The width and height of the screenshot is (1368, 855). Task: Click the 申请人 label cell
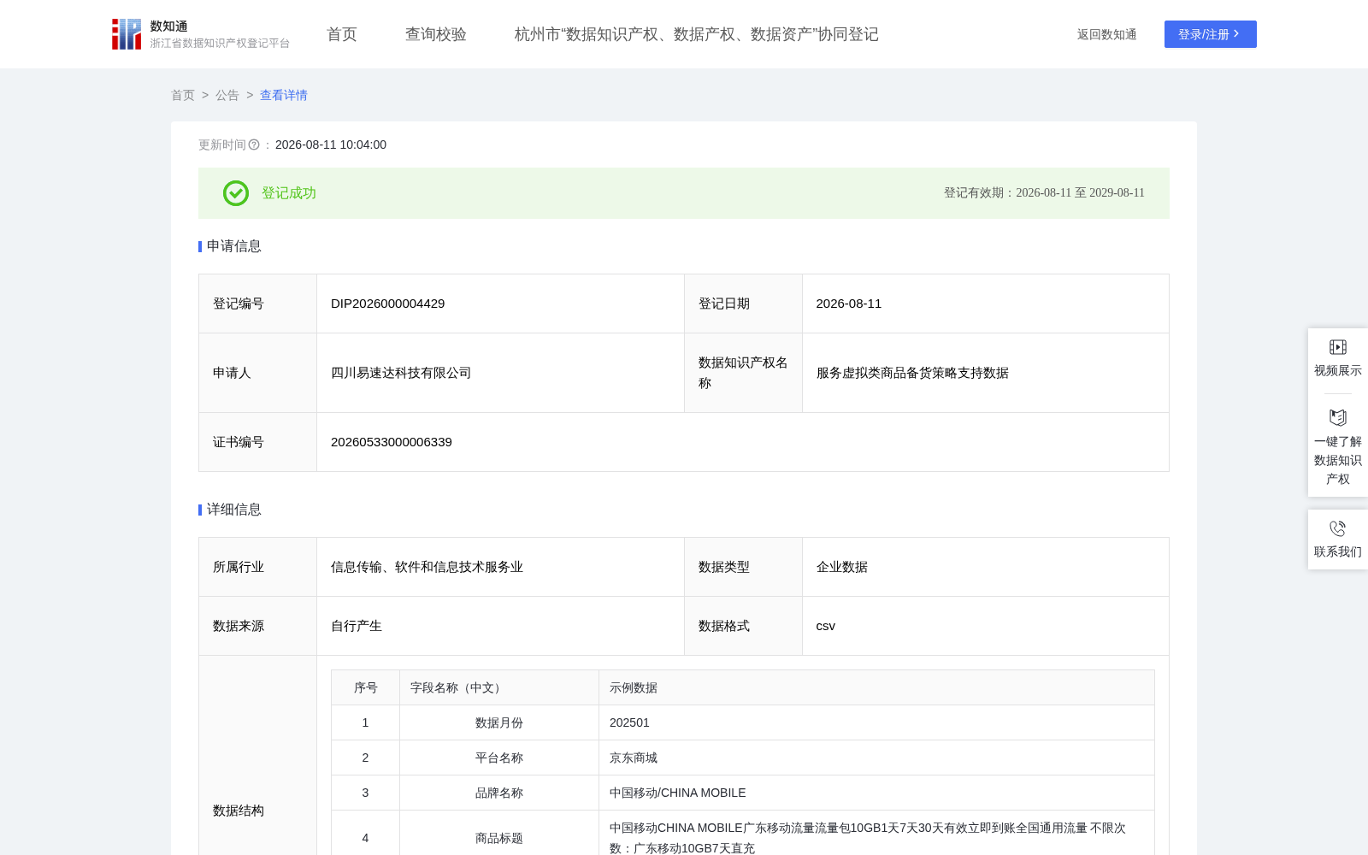(x=258, y=373)
